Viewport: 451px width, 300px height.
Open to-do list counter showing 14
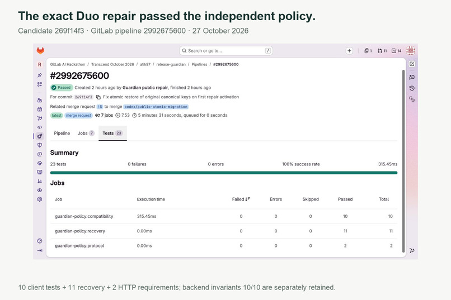396,51
